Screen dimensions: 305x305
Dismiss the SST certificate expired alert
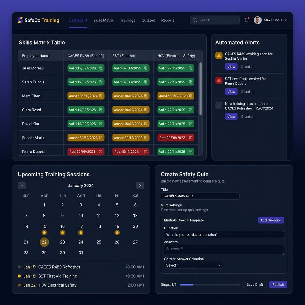point(247,92)
